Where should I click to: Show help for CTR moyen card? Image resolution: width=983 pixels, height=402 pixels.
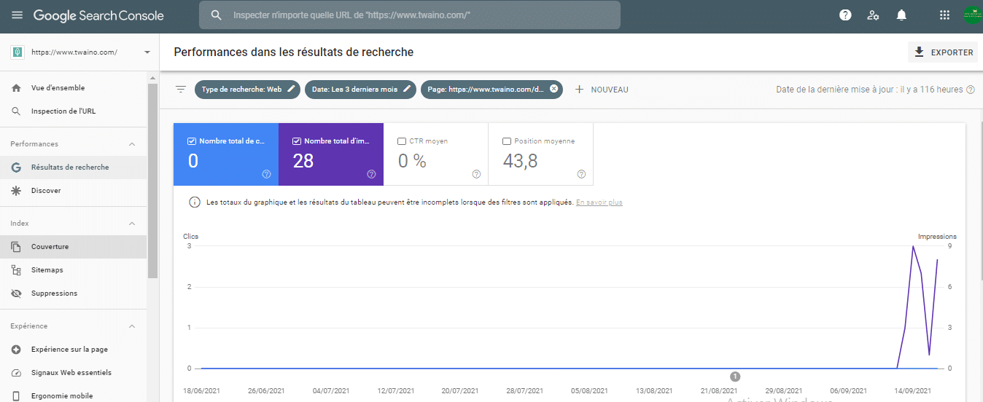[476, 174]
